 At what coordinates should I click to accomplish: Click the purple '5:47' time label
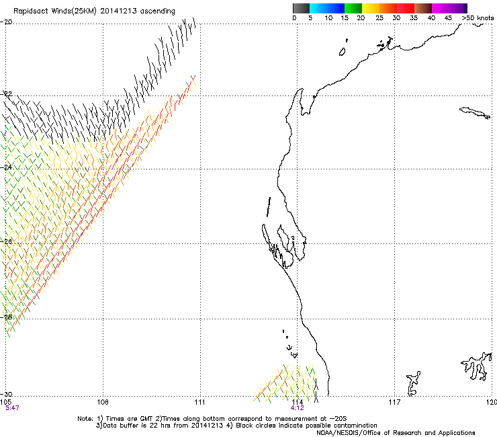click(x=12, y=408)
